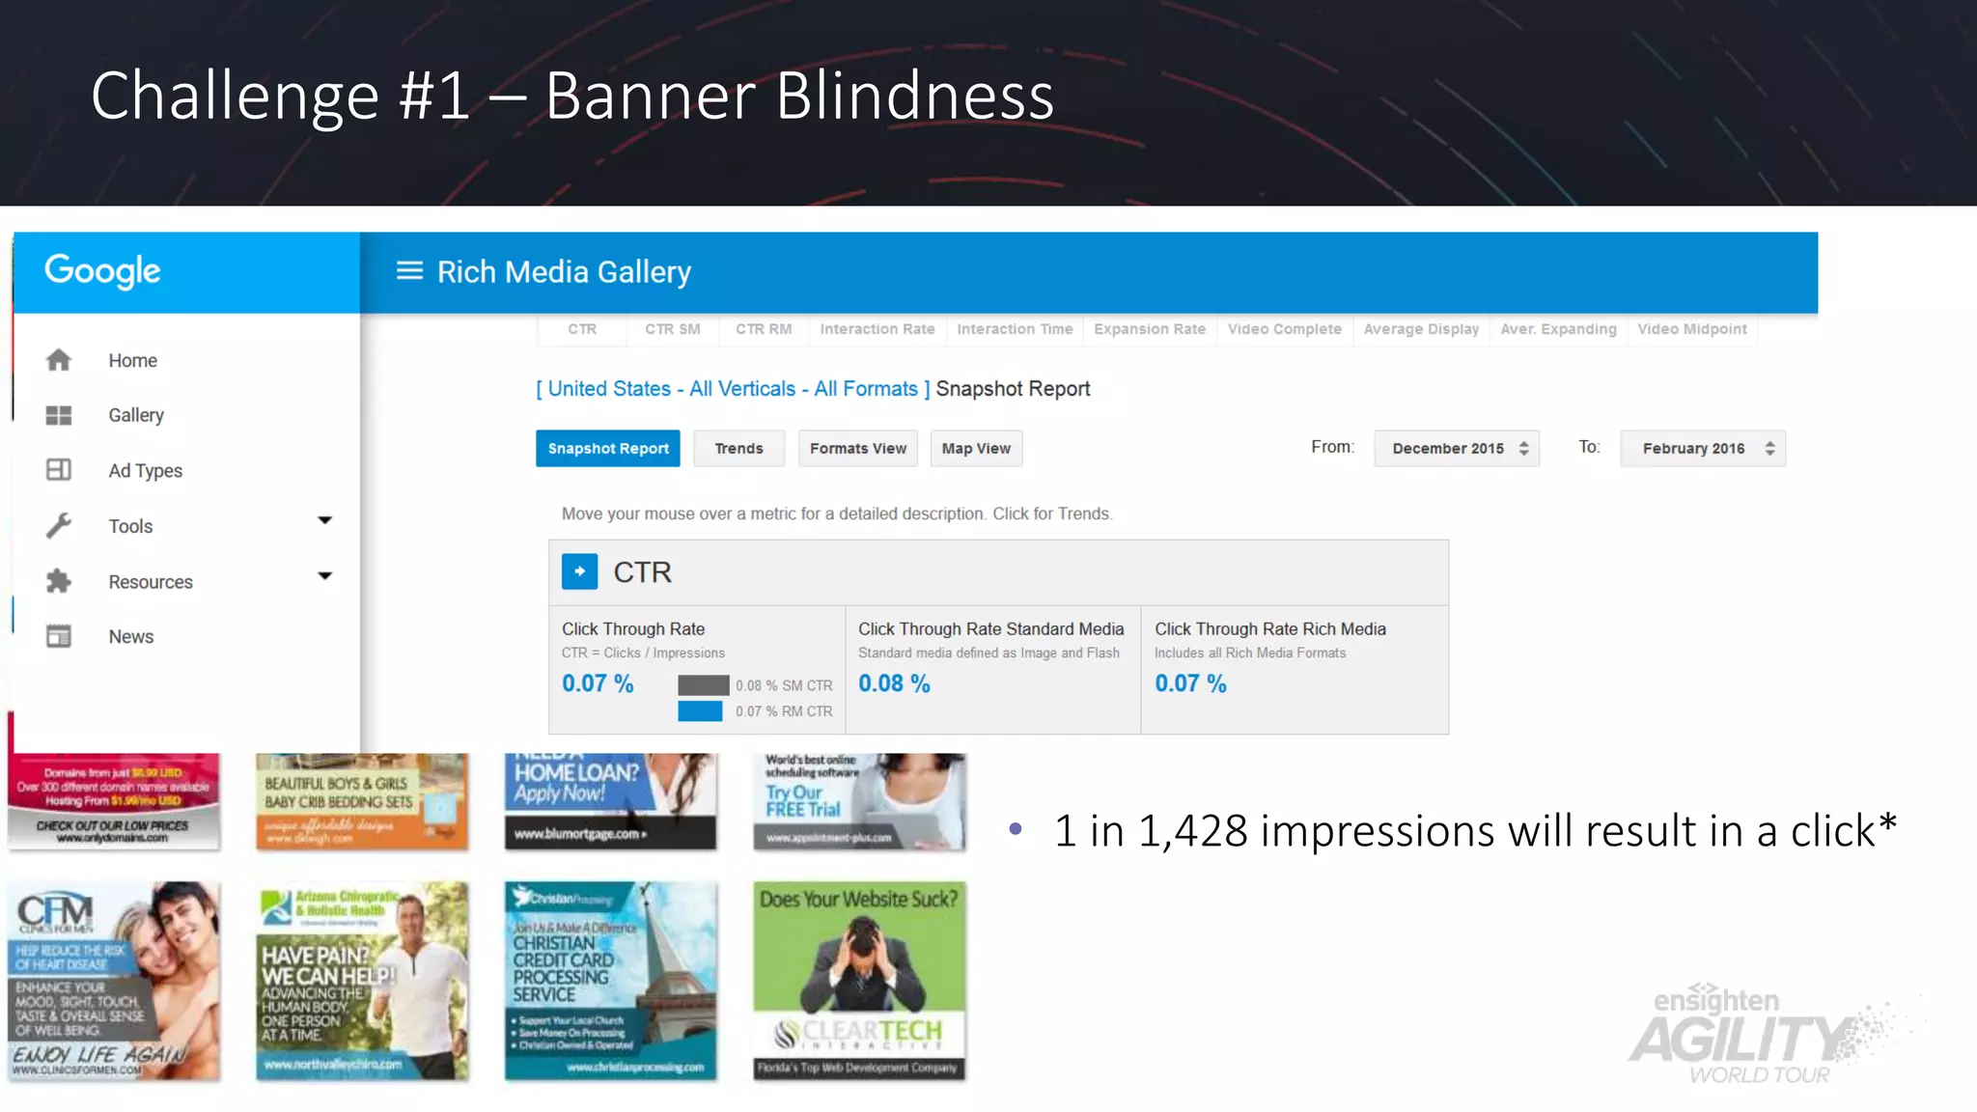Click the Gallery grid icon
The width and height of the screenshot is (1977, 1112).
point(59,415)
